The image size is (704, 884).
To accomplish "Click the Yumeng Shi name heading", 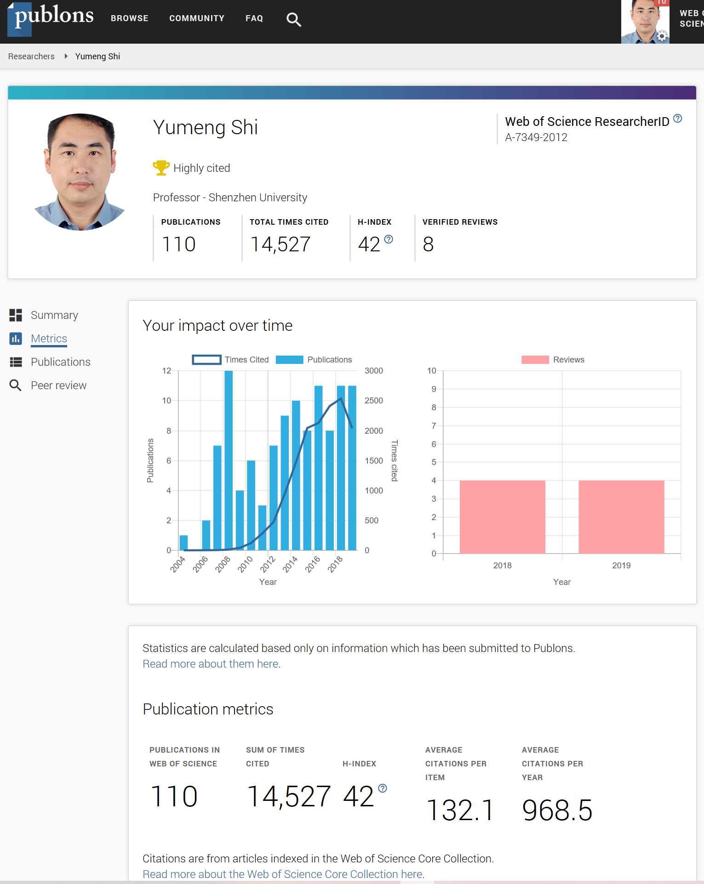I will tap(205, 127).
